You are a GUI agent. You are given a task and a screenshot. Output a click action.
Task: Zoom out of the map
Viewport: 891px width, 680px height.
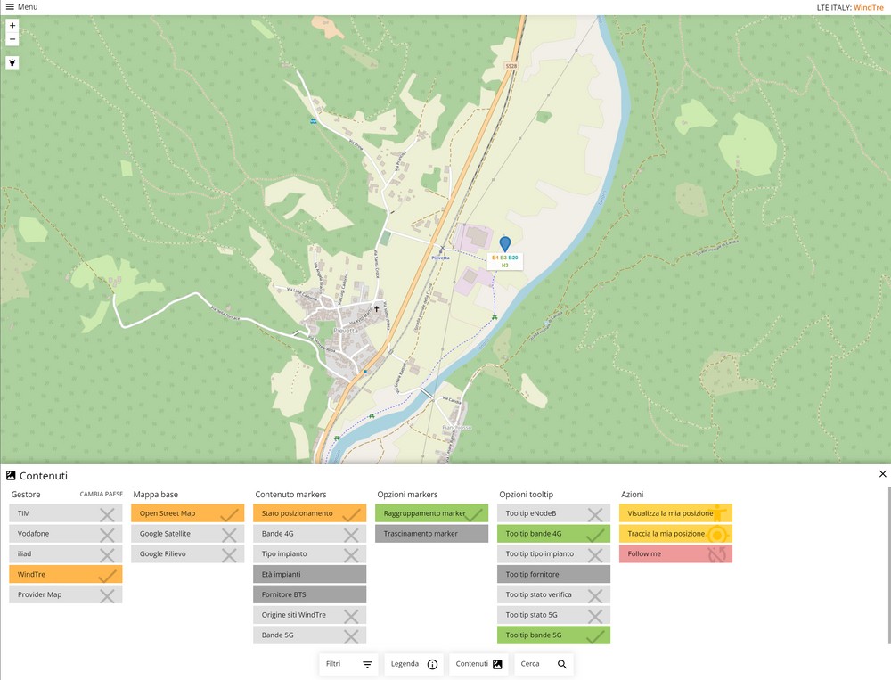pos(12,39)
